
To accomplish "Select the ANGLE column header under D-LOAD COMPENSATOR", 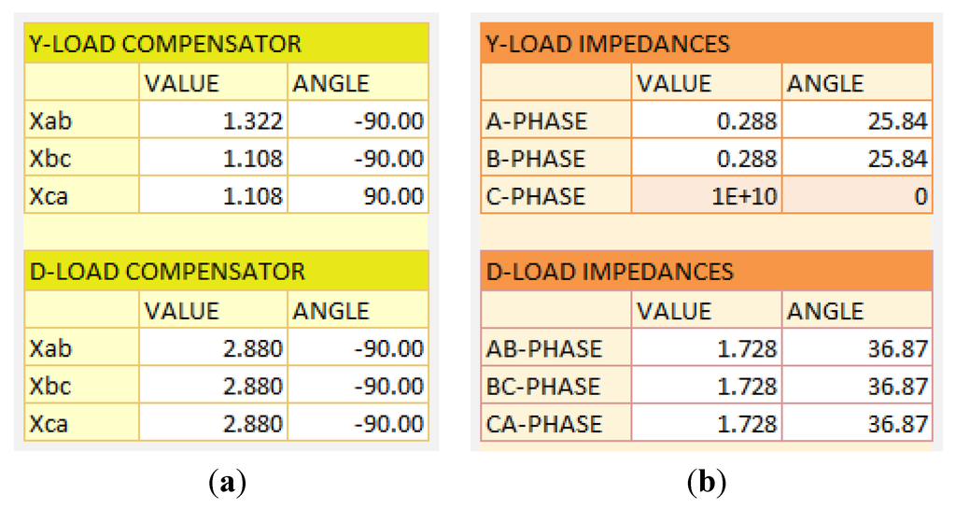I will pyautogui.click(x=357, y=310).
